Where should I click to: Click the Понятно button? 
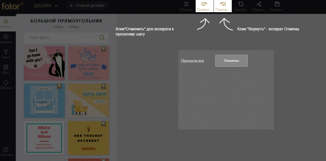[231, 61]
